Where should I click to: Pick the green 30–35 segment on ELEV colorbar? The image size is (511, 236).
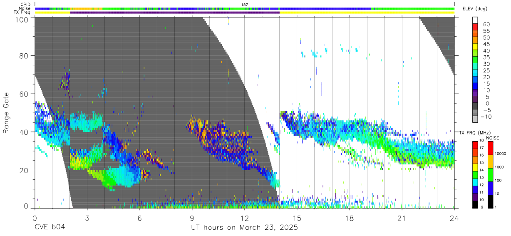tap(475, 60)
